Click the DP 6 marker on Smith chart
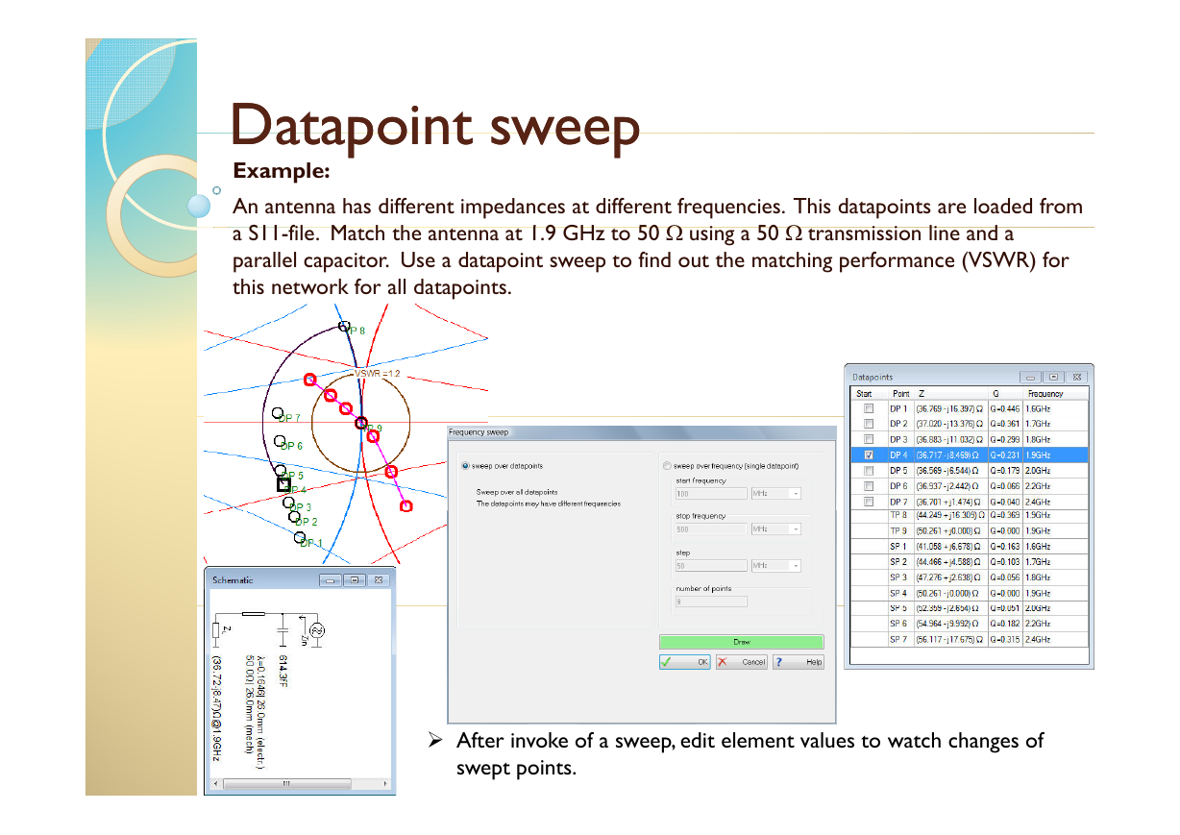 pyautogui.click(x=278, y=442)
